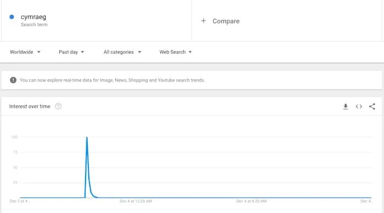This screenshot has width=384, height=213.
Task: Click the Worldwide dropdown arrow
Action: coord(39,52)
